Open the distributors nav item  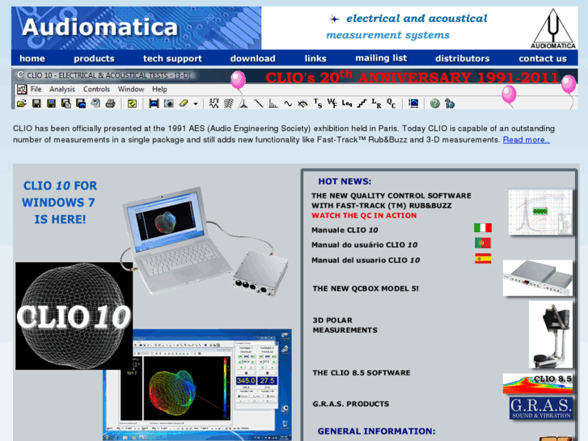coord(463,58)
